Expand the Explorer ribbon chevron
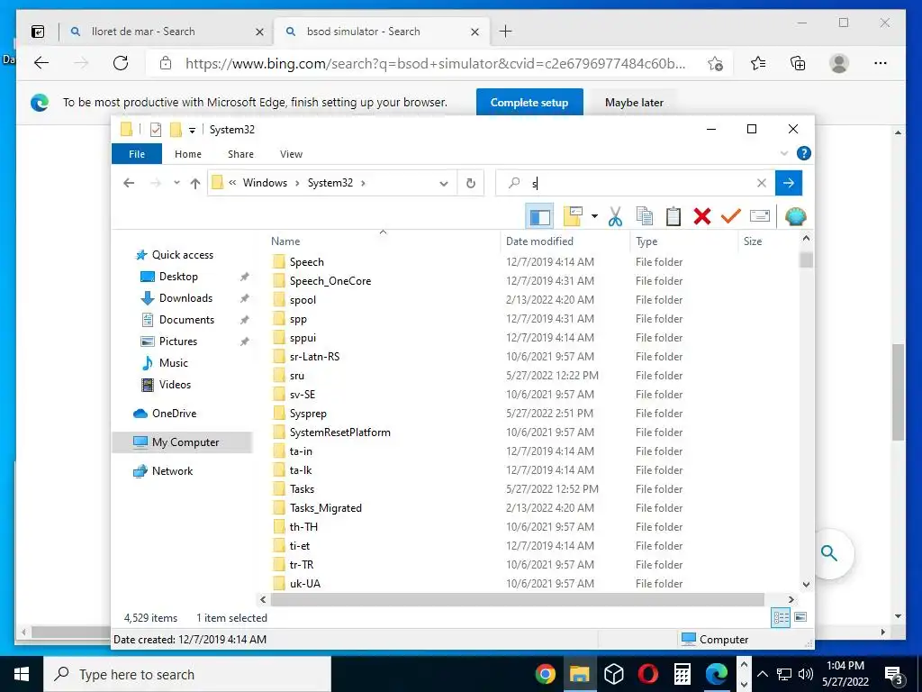Image resolution: width=922 pixels, height=692 pixels. coord(784,153)
